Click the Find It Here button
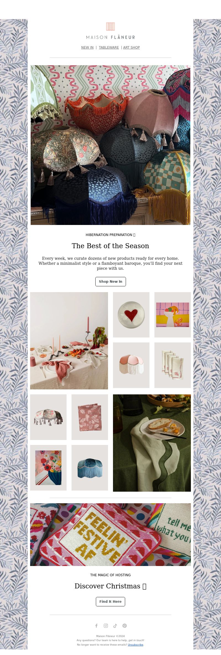This screenshot has width=221, height=655. [110, 601]
